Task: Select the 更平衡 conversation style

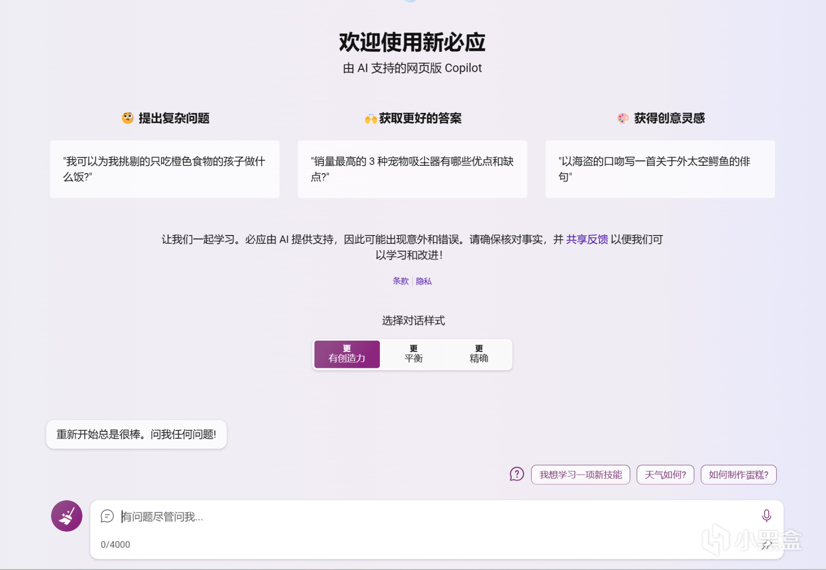Action: click(413, 354)
